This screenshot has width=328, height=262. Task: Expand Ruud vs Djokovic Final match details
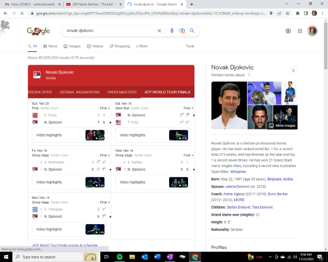click(x=105, y=108)
